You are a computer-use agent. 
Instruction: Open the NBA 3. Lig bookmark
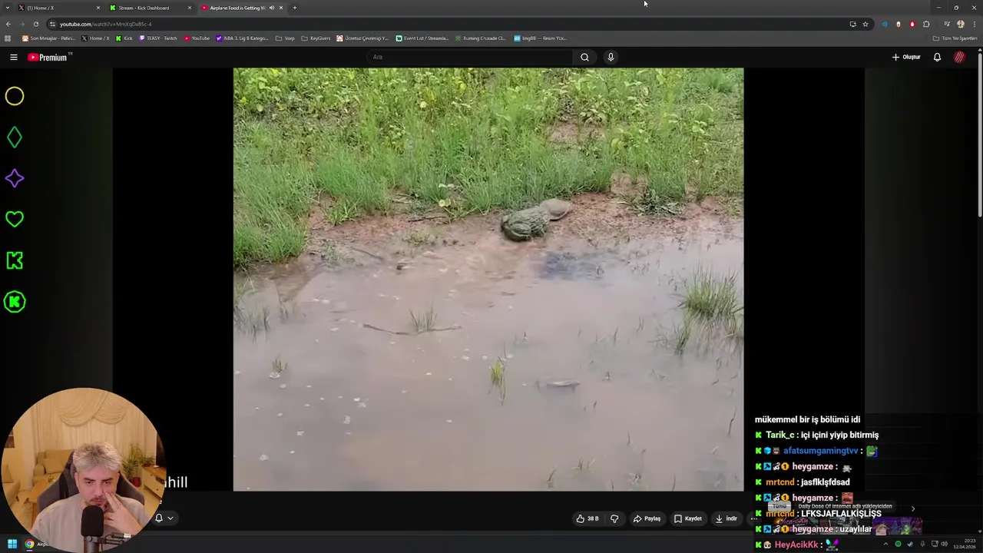[242, 38]
